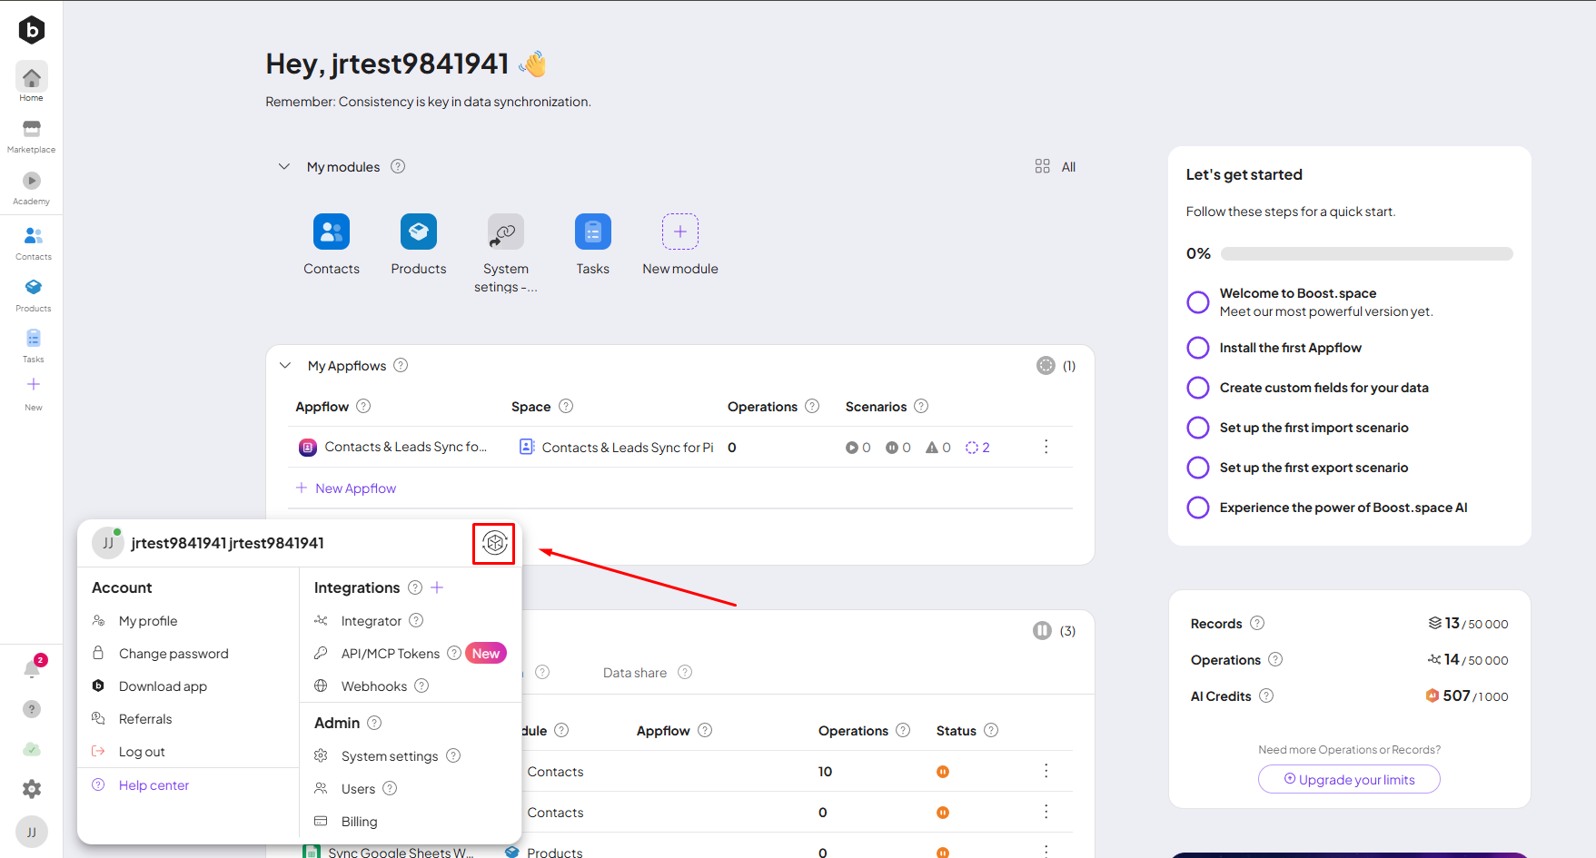Click the quick start progress bar

click(1366, 254)
